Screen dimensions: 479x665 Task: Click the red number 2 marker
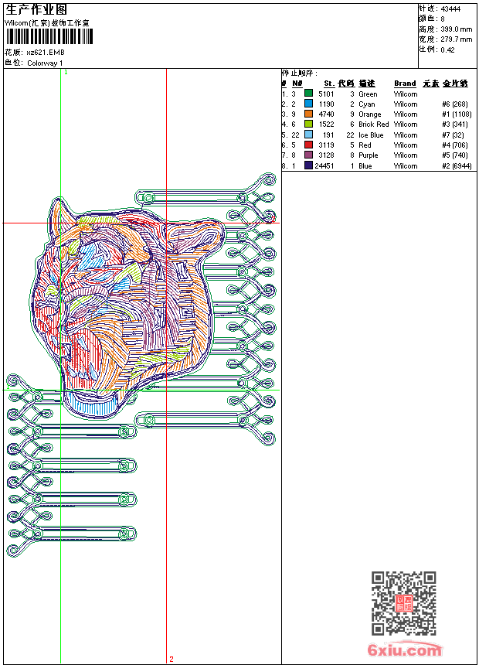pyautogui.click(x=171, y=659)
